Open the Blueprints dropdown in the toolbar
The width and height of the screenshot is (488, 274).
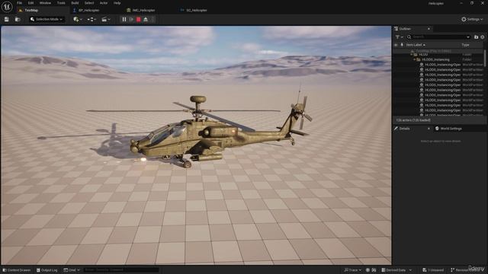[x=91, y=19]
